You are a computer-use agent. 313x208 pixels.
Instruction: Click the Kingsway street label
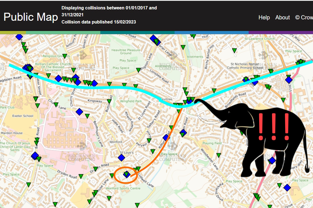(95, 101)
